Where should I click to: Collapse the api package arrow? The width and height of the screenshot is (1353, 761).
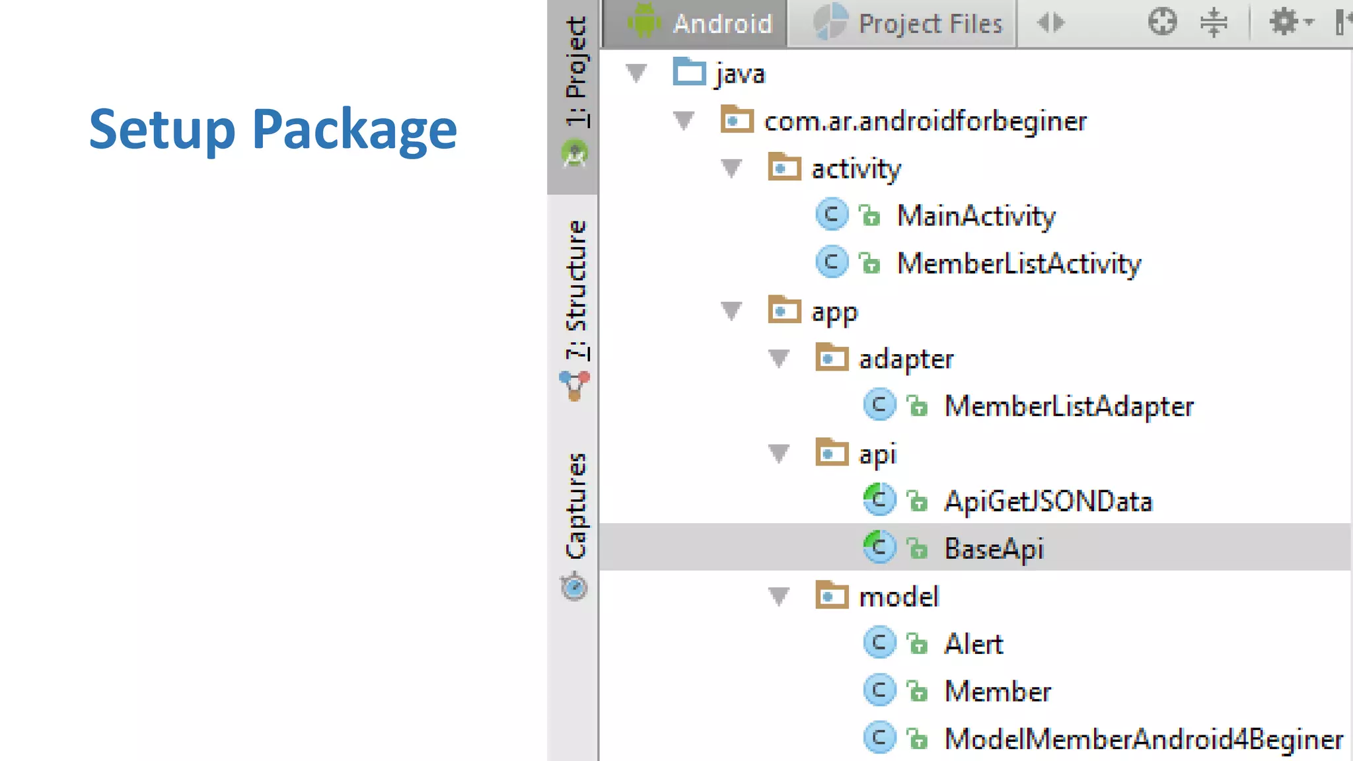(779, 453)
